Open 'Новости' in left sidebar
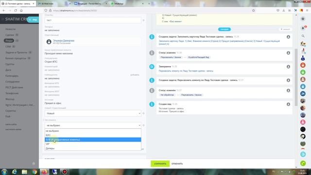This screenshot has height=175, width=311. pyautogui.click(x=10, y=29)
